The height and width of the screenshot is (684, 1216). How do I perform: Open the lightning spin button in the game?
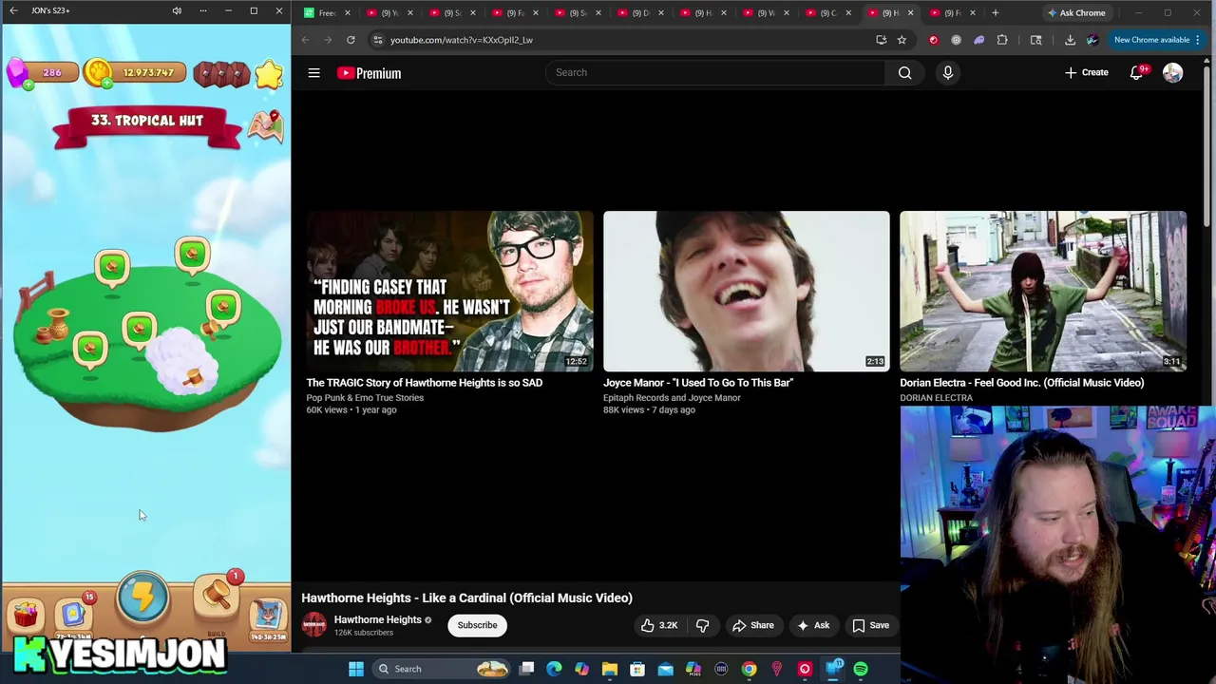143,597
